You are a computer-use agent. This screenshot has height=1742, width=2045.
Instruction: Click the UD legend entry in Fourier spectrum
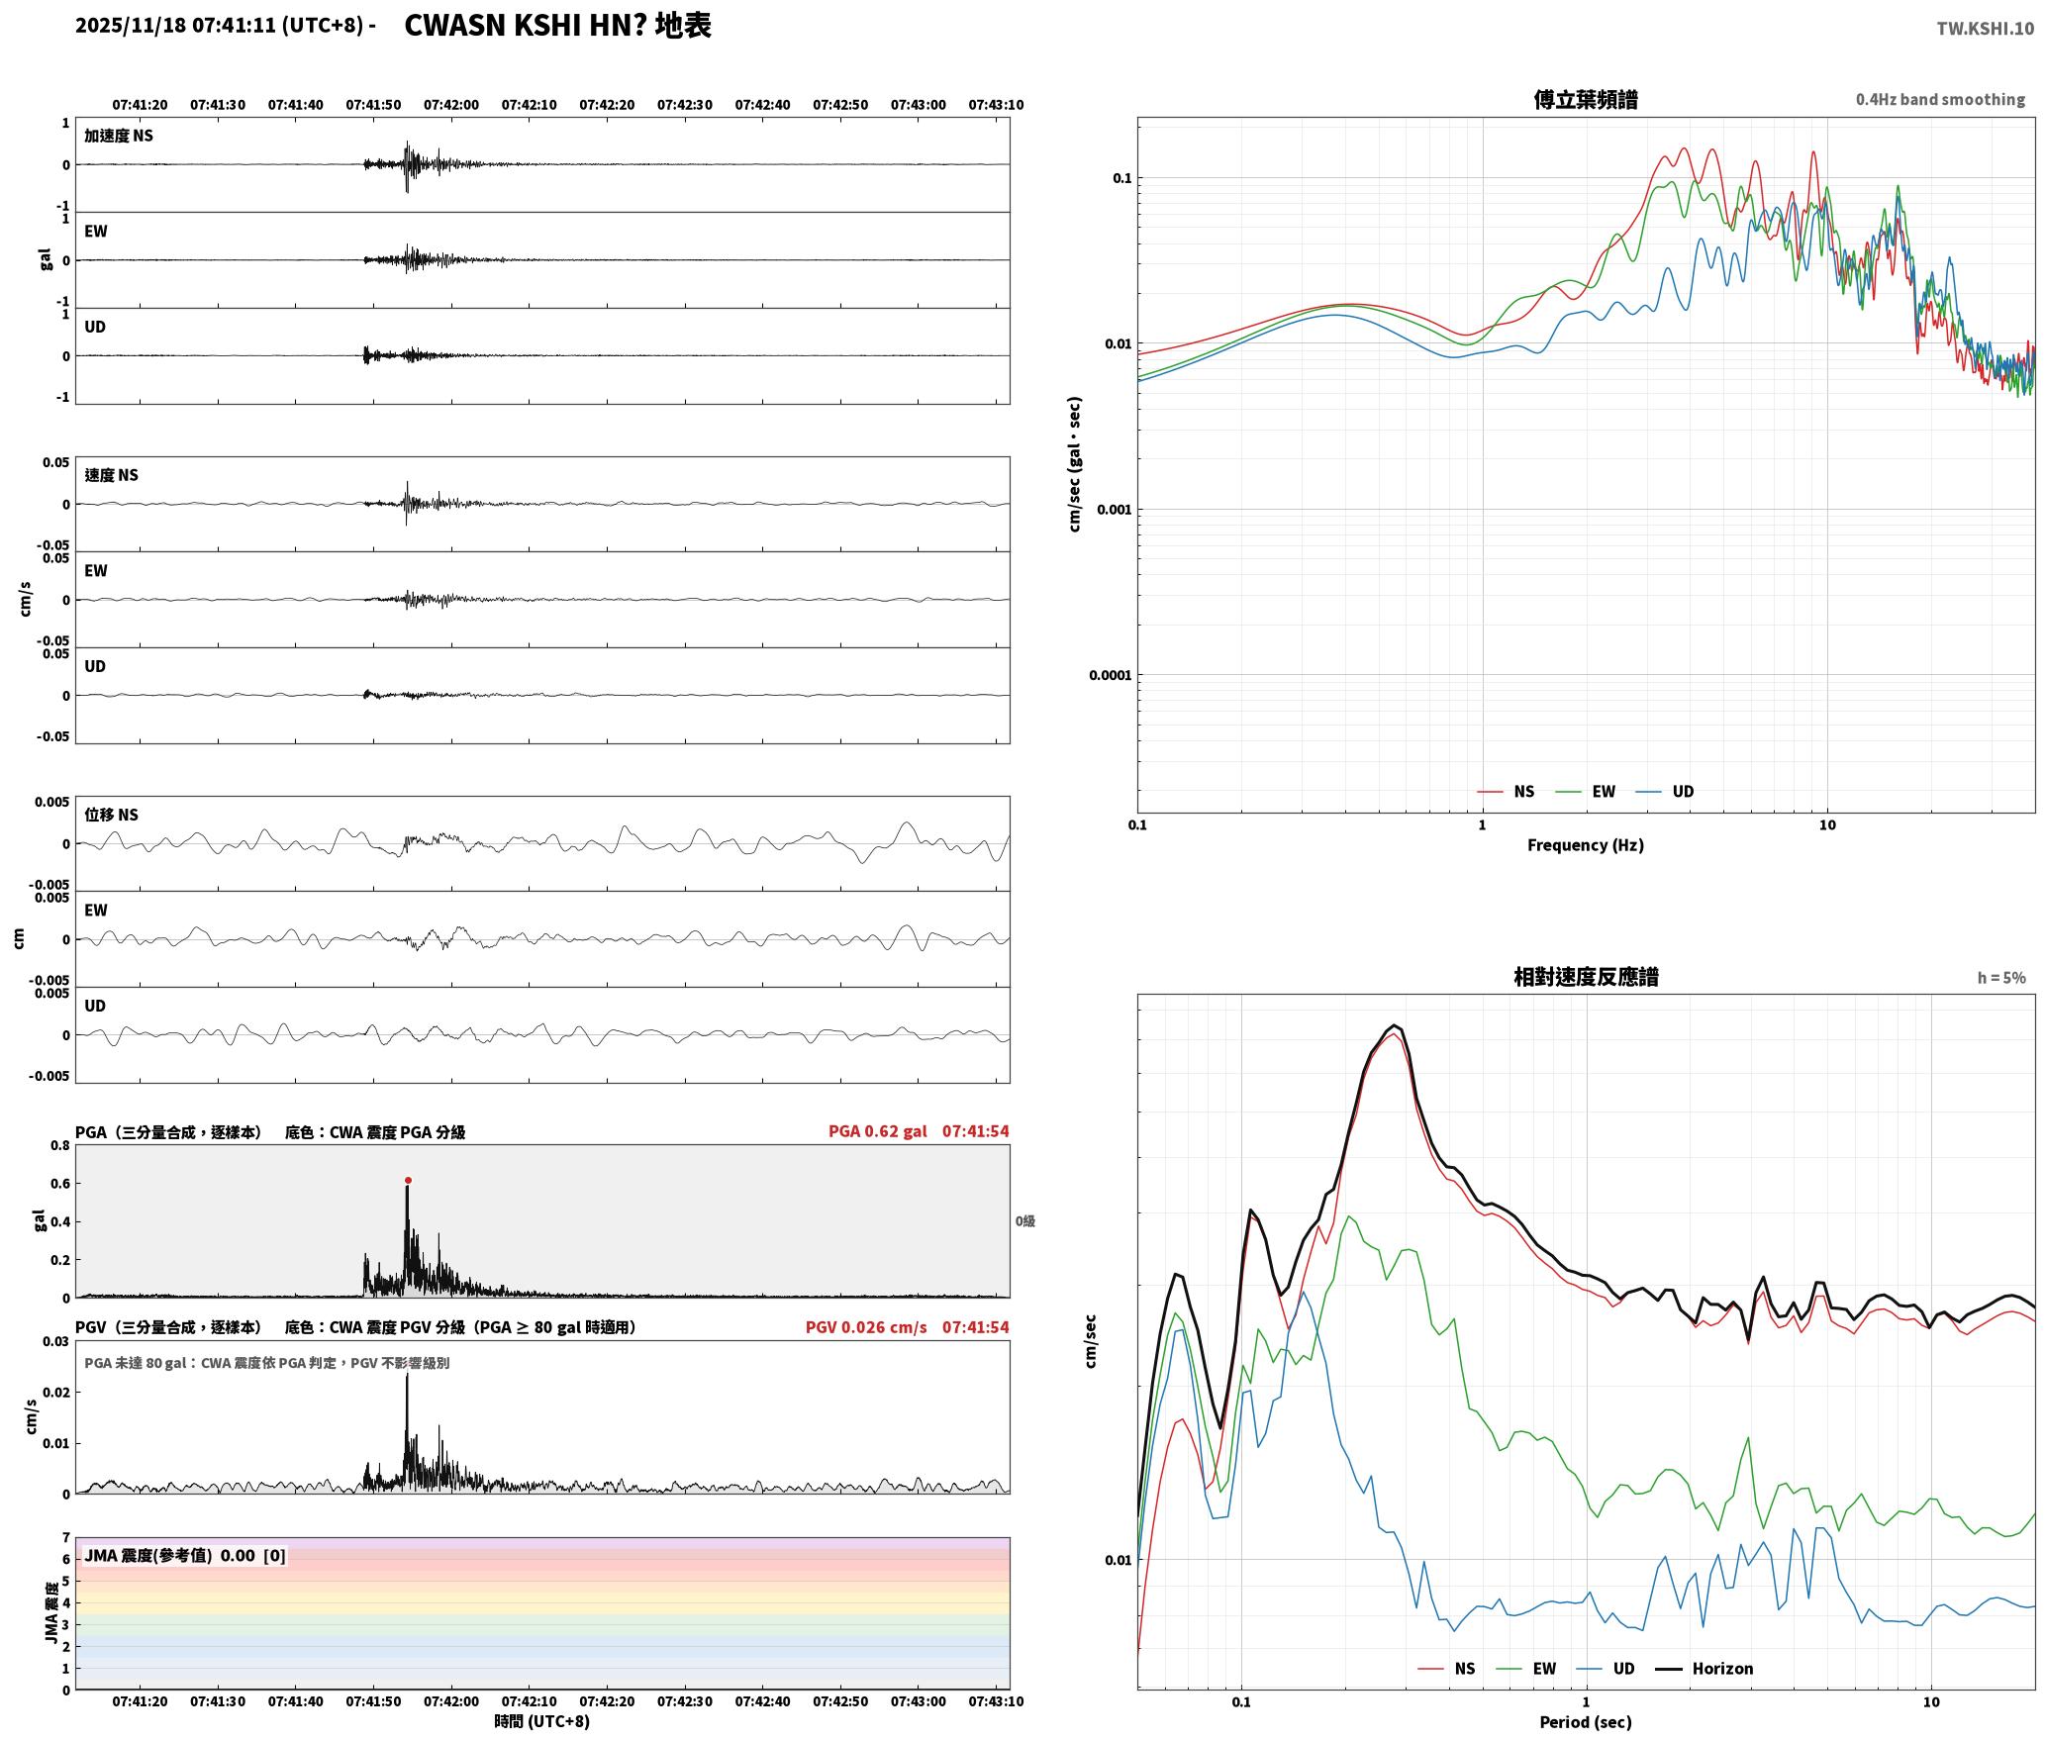(x=1665, y=791)
